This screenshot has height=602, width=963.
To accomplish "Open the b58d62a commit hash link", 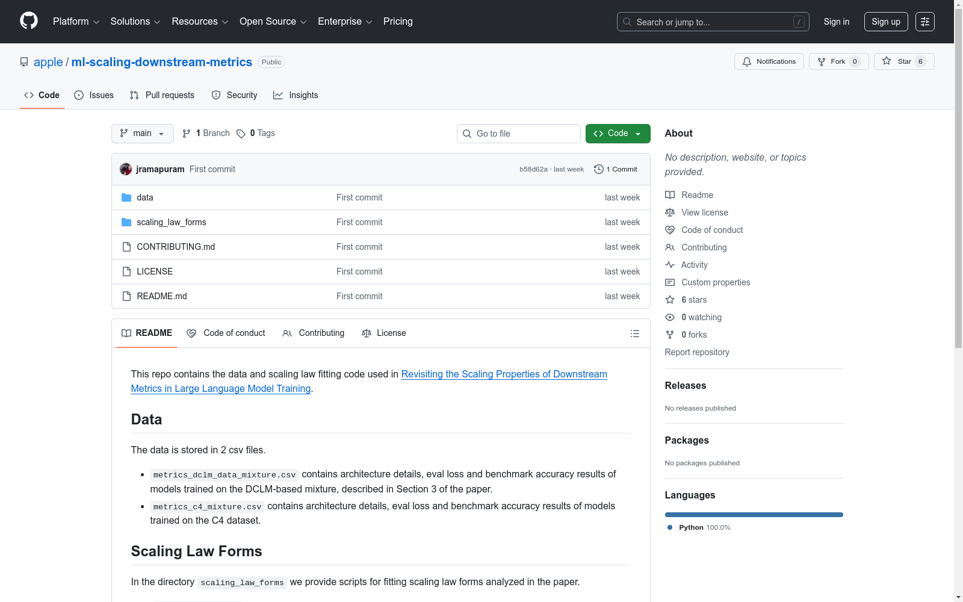I will [x=533, y=169].
